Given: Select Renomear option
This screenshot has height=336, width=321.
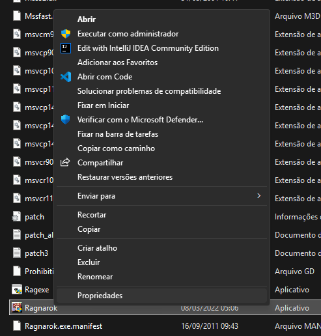Looking at the screenshot, I should tap(95, 277).
